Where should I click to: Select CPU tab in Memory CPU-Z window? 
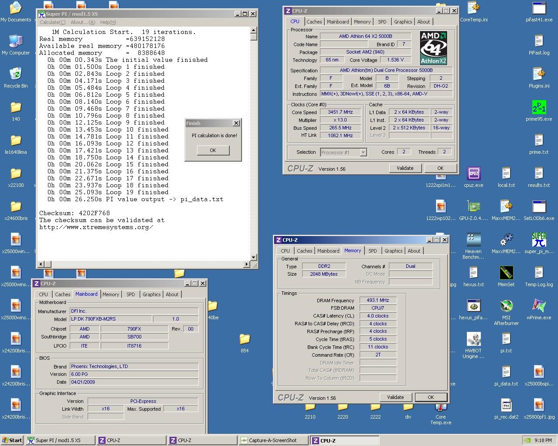(285, 251)
